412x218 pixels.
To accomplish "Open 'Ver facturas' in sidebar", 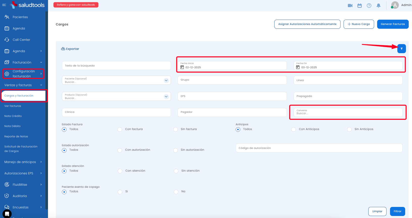I will coord(13,106).
